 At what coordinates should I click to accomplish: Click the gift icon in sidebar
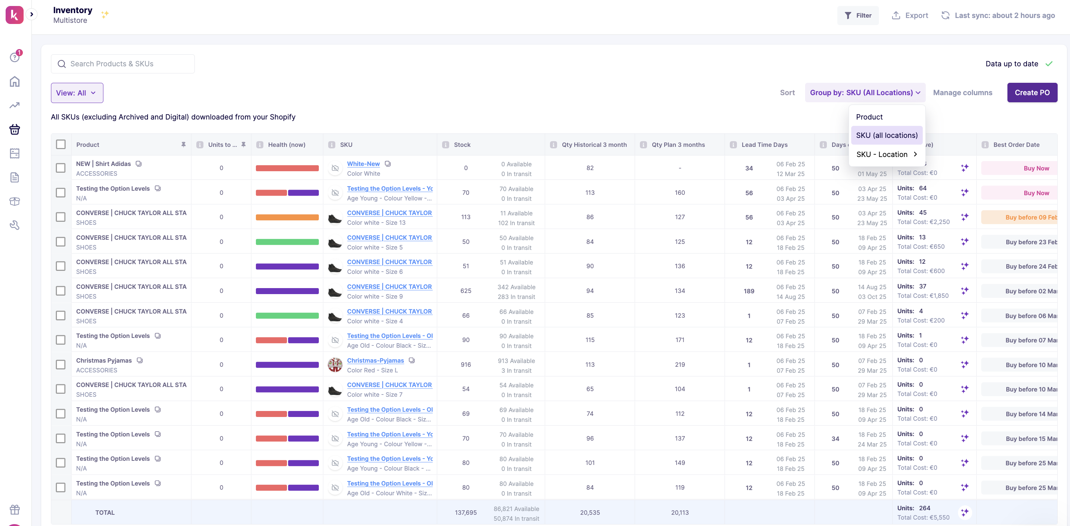click(x=15, y=509)
